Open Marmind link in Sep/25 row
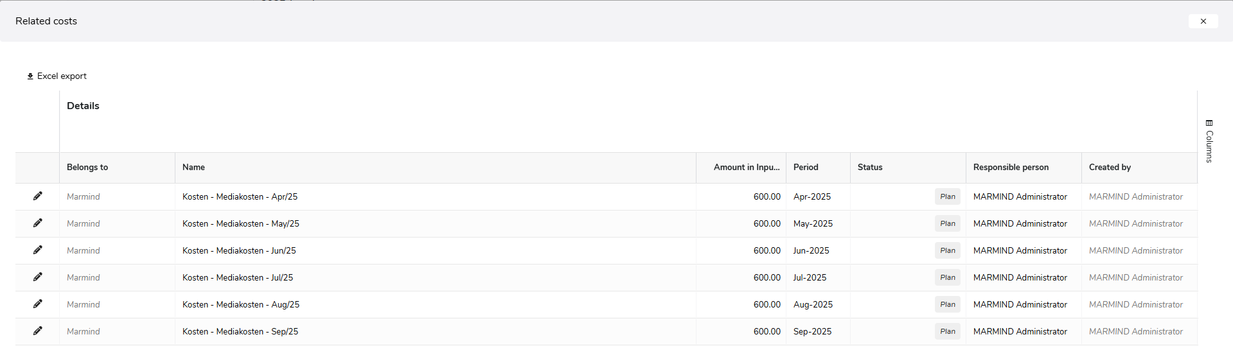The height and width of the screenshot is (364, 1233). 84,332
